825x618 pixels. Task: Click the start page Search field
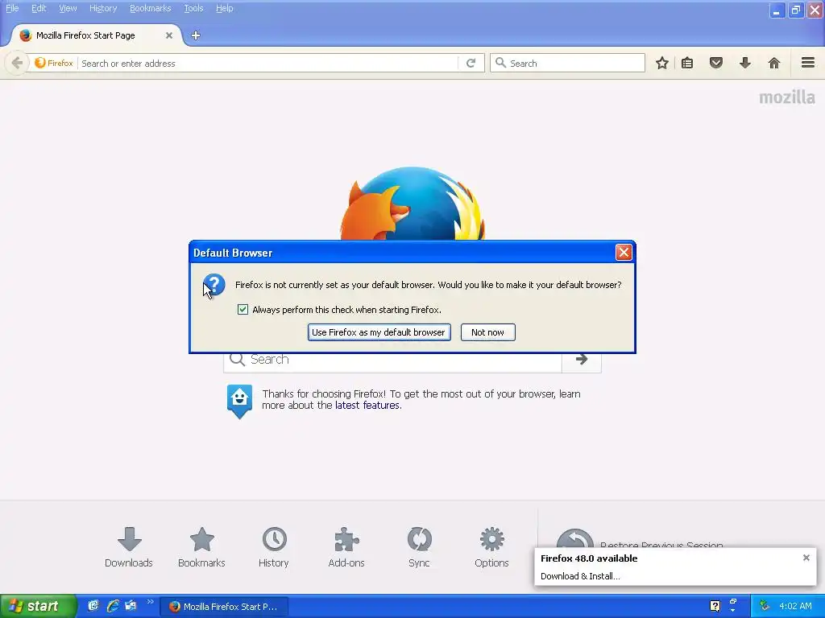392,360
